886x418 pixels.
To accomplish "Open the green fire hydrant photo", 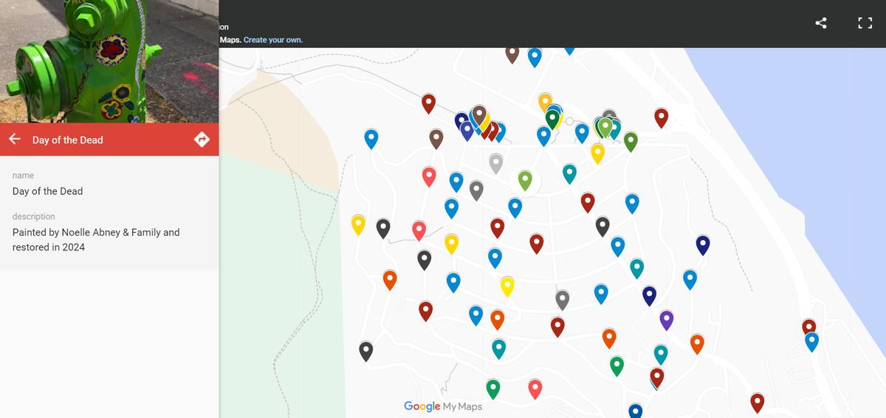I will coord(109,61).
